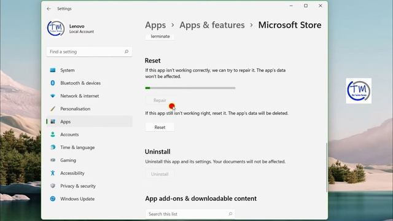
Task: Click the Uninstall button
Action: pos(160,174)
